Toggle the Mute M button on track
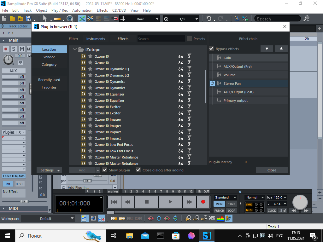 point(22,49)
